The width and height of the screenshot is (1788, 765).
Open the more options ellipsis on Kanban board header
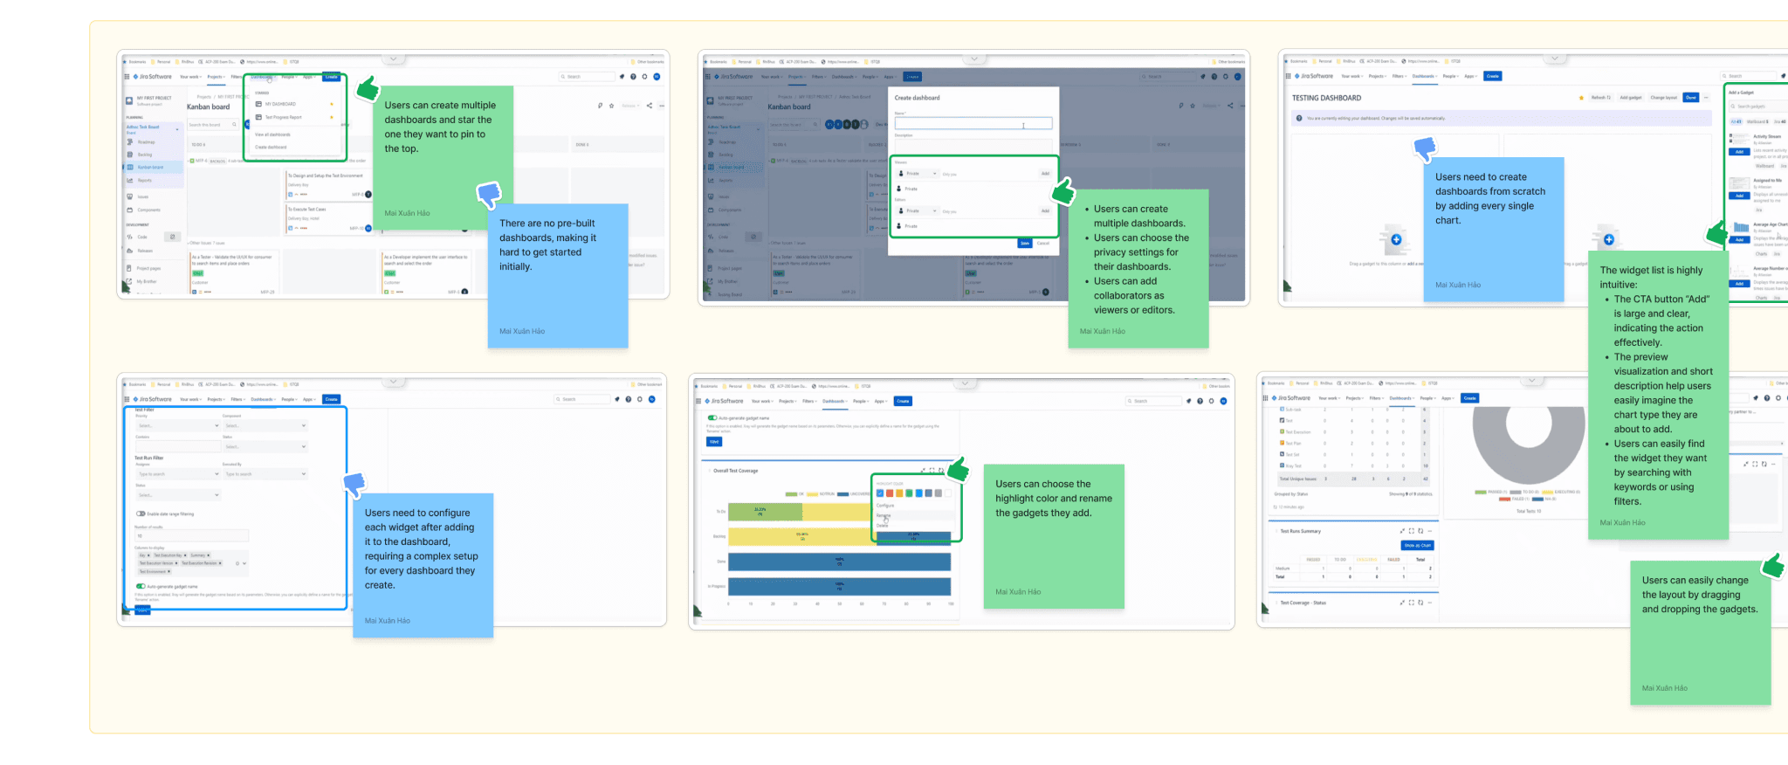(x=662, y=106)
